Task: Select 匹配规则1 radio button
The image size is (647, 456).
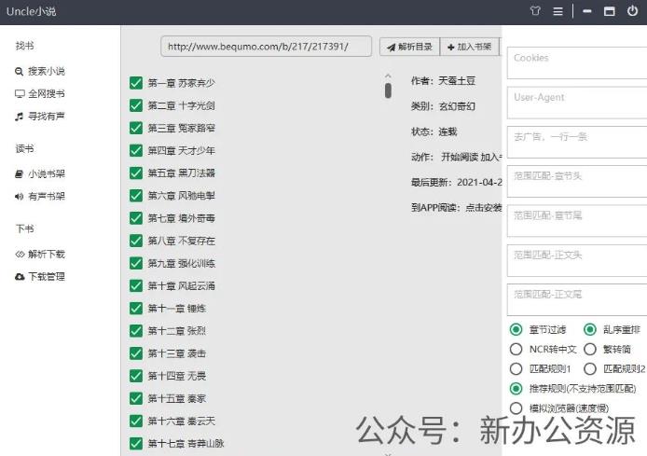Action: (x=516, y=368)
